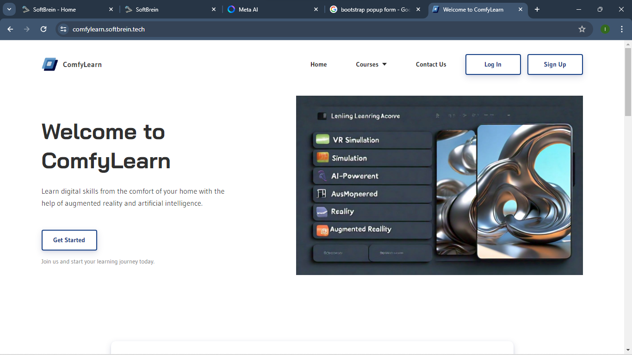This screenshot has width=632, height=355.
Task: Open the Home navigation link
Action: (319, 64)
